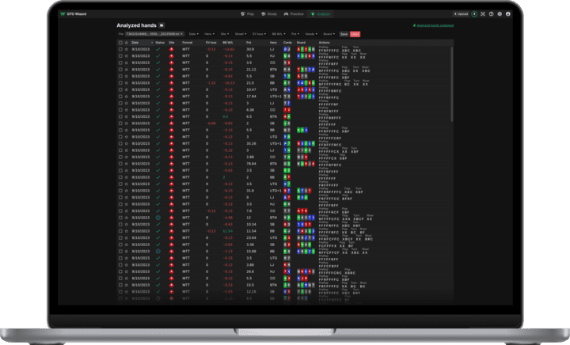Image resolution: width=570 pixels, height=345 pixels.
Task: Toggle the select-all checkbox in table header
Action: (120, 41)
